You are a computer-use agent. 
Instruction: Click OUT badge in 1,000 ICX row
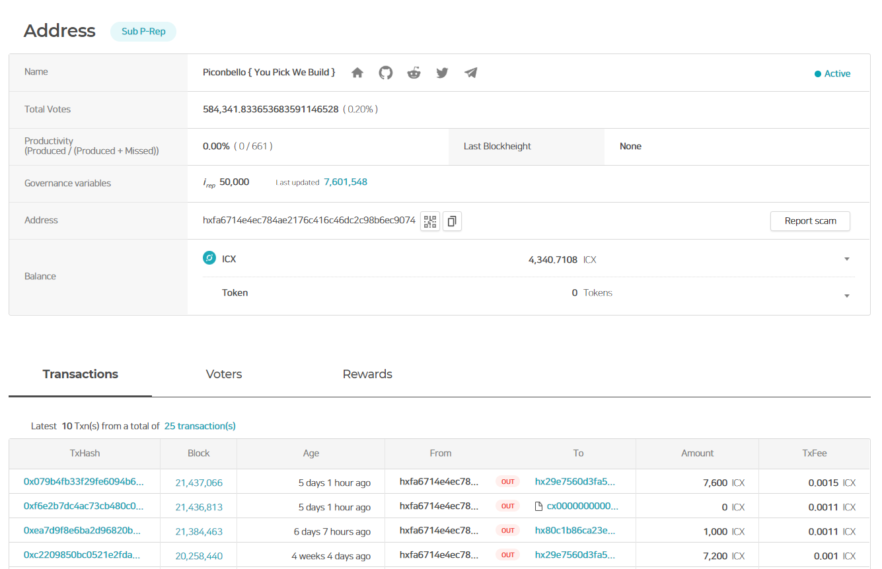click(507, 531)
